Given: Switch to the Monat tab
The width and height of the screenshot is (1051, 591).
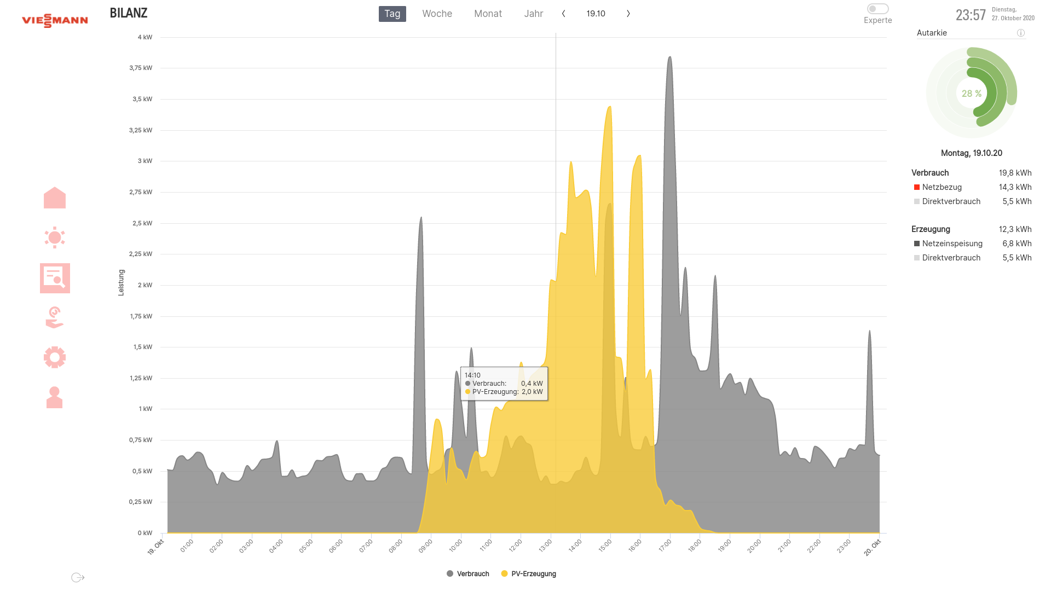Looking at the screenshot, I should [488, 14].
